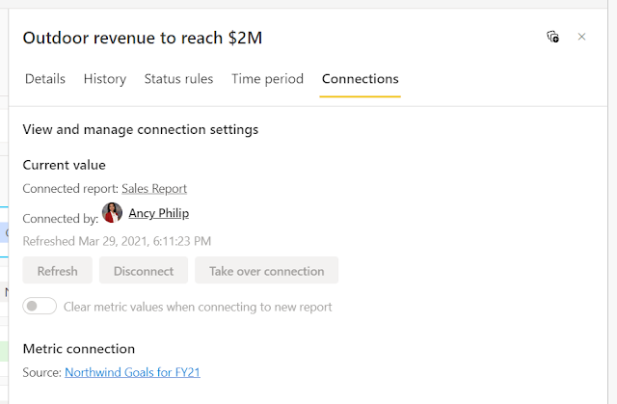The height and width of the screenshot is (404, 617).
Task: Select the Time period tab
Action: point(267,79)
